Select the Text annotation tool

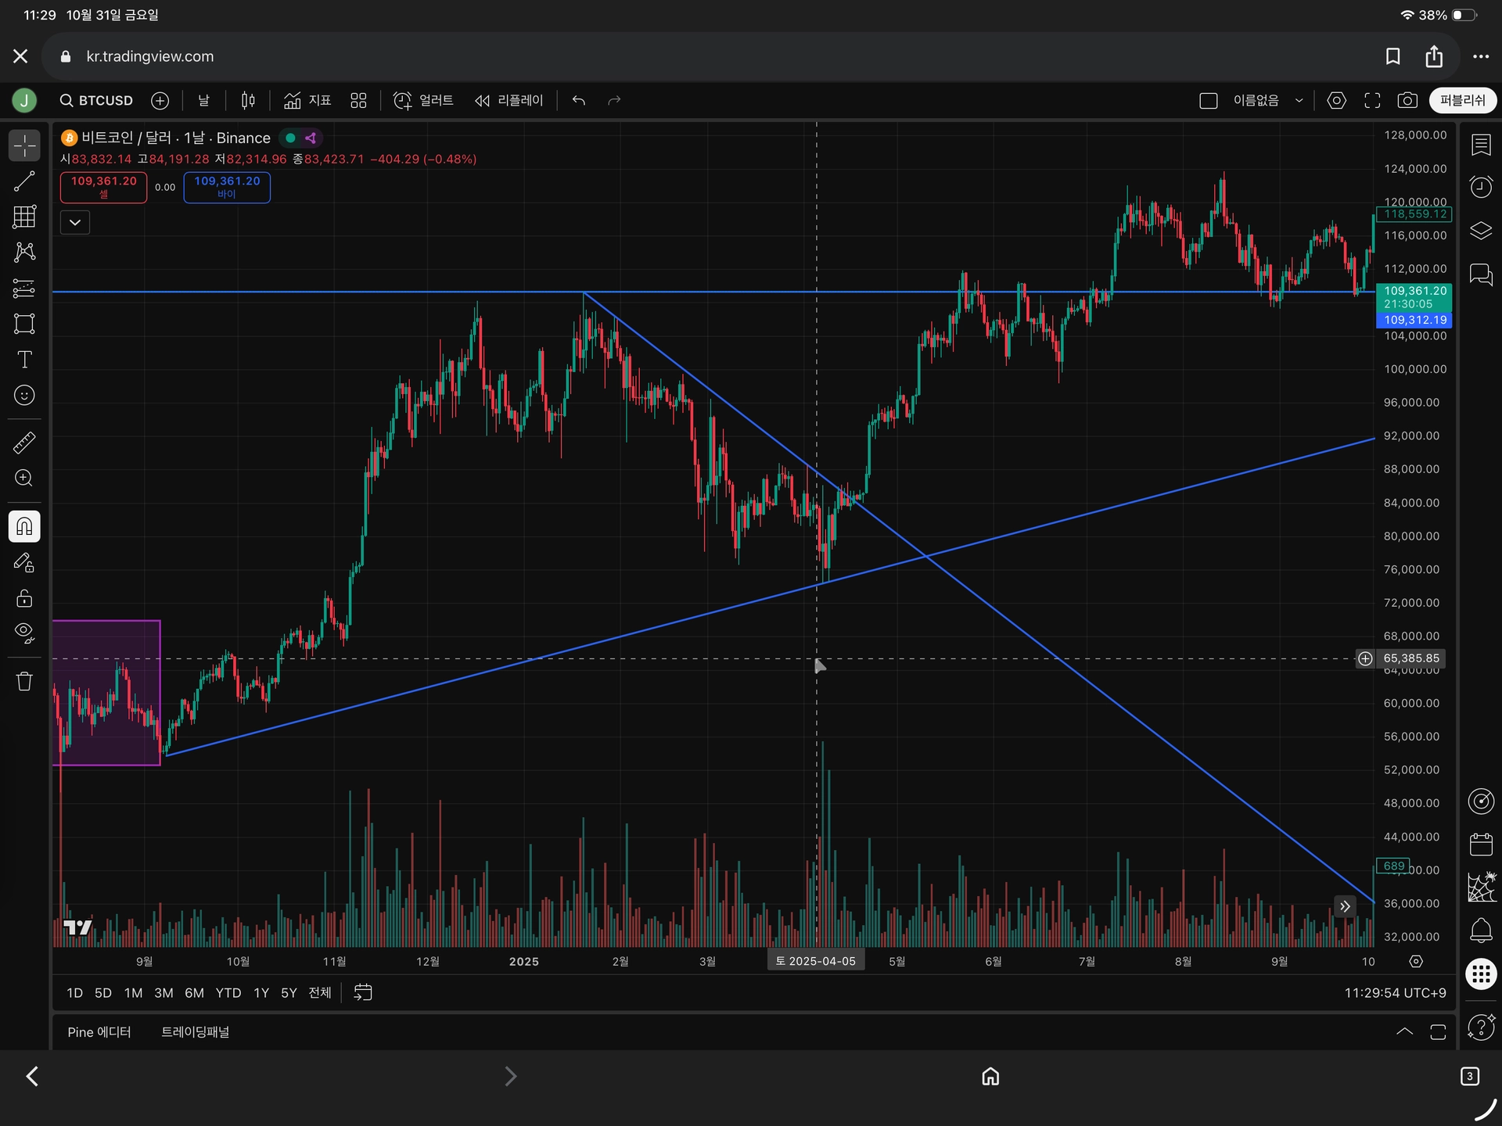click(x=24, y=360)
